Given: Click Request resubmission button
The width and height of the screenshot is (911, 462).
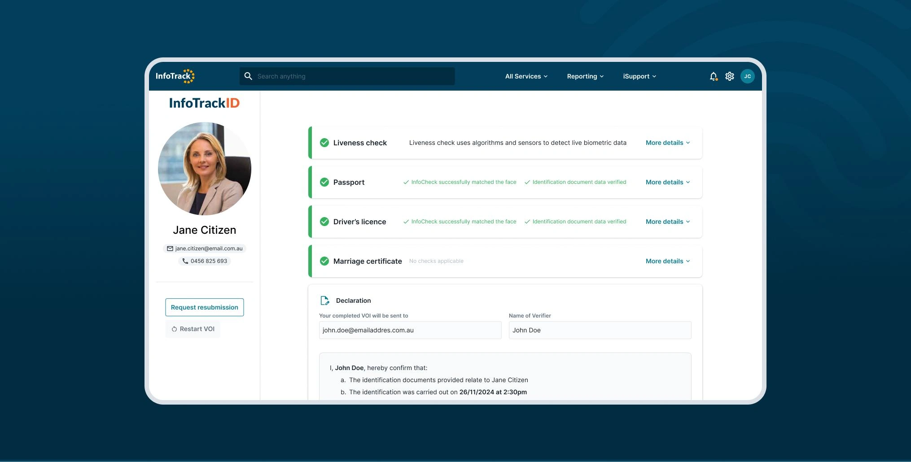Looking at the screenshot, I should point(205,307).
